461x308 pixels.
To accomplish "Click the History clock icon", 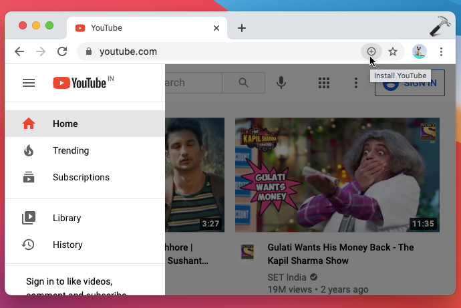I will [28, 245].
